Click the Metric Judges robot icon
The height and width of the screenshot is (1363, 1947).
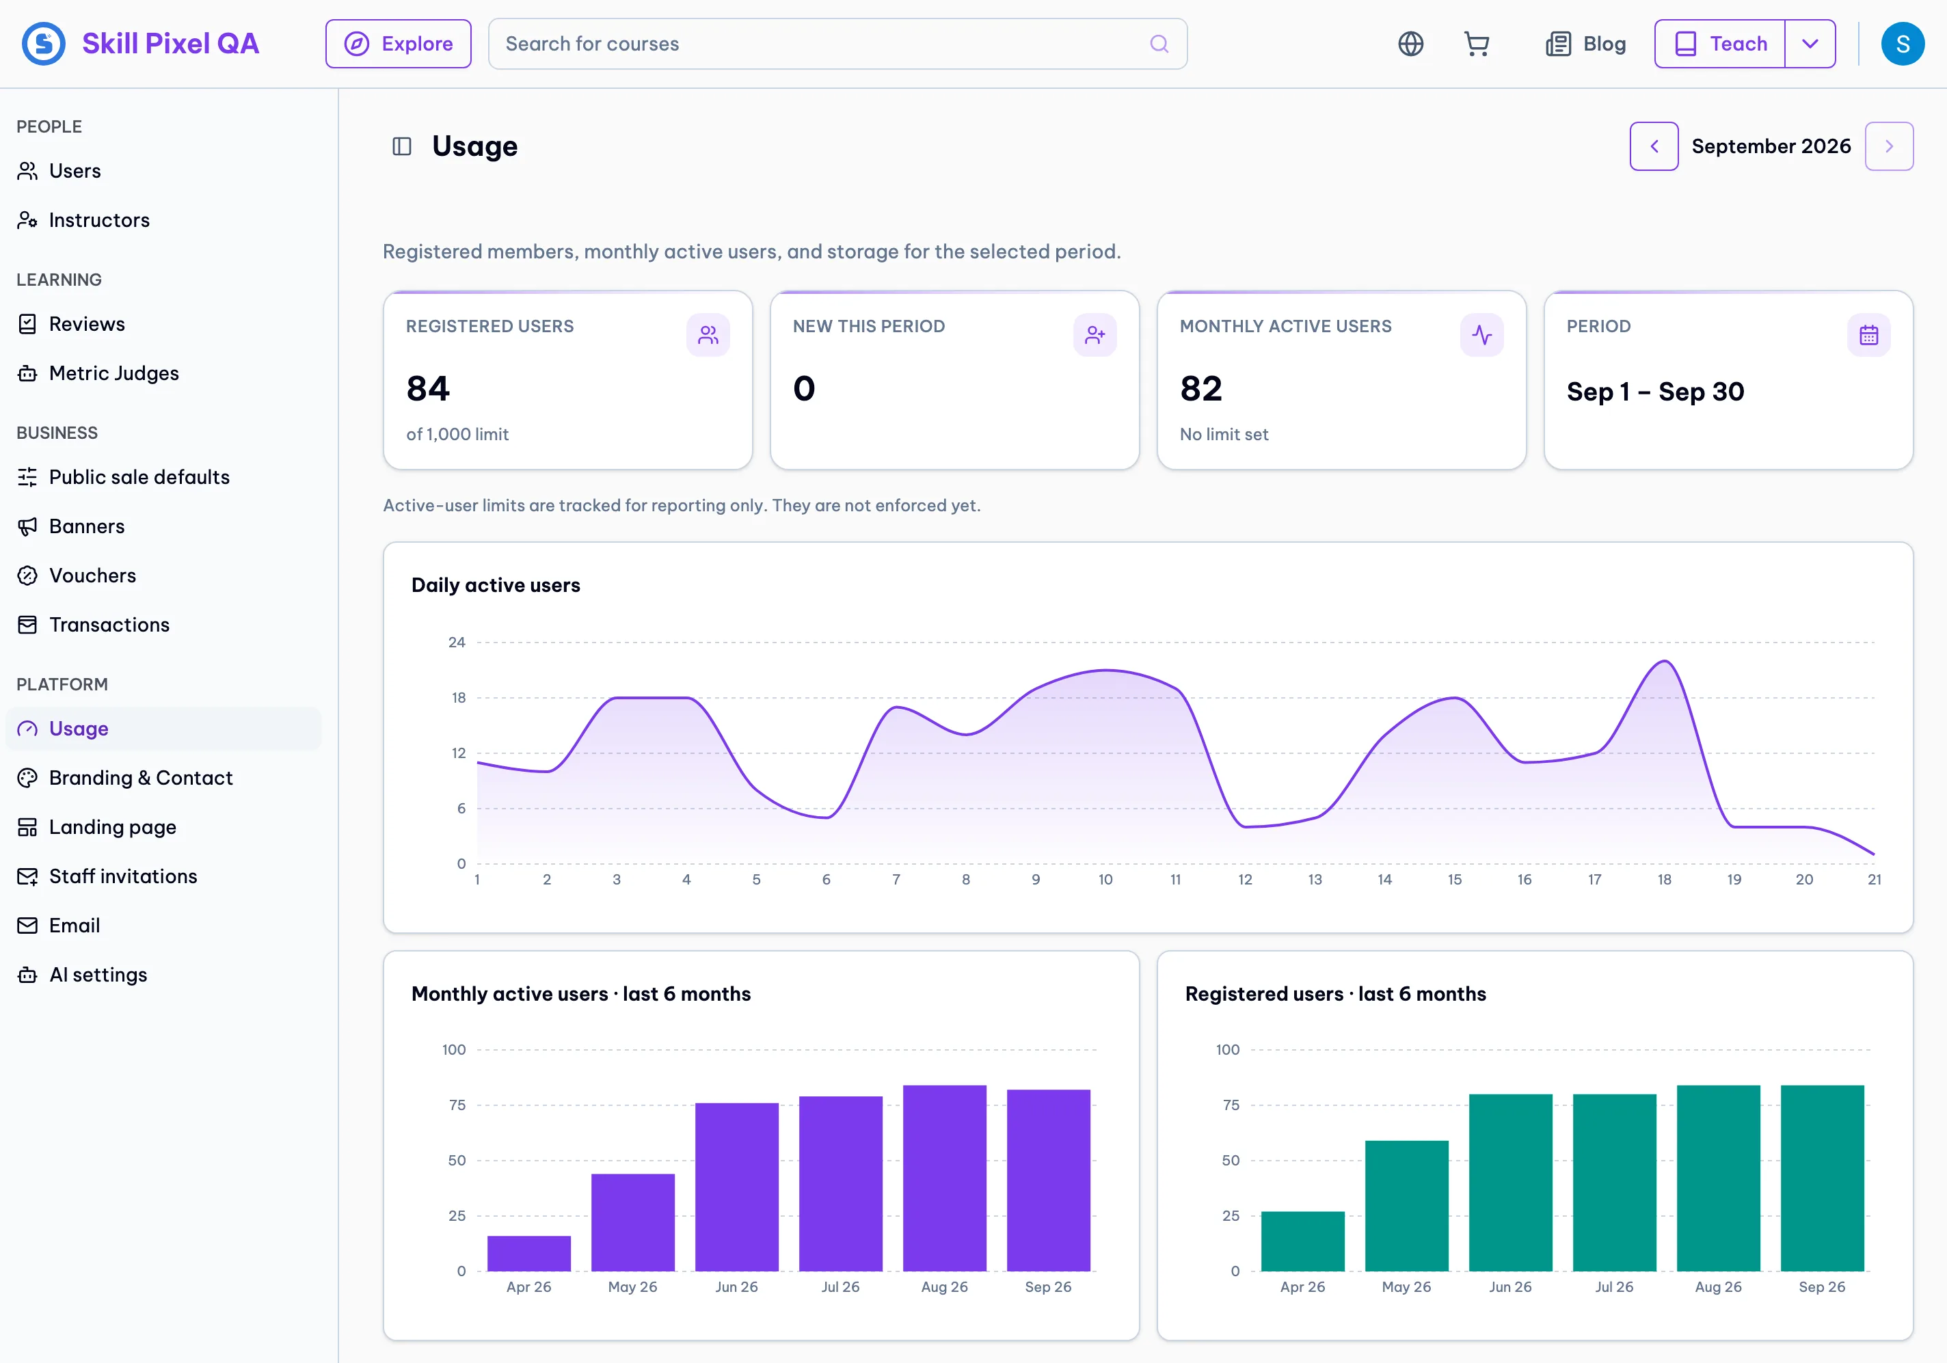pos(27,373)
